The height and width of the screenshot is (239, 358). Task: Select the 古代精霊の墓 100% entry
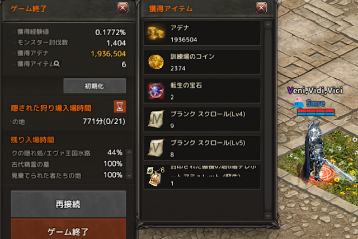click(x=67, y=164)
